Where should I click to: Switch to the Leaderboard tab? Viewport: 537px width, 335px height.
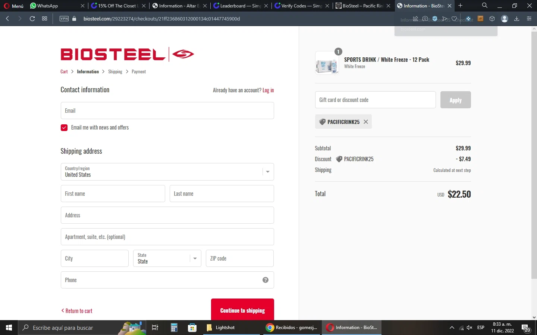[x=240, y=6]
